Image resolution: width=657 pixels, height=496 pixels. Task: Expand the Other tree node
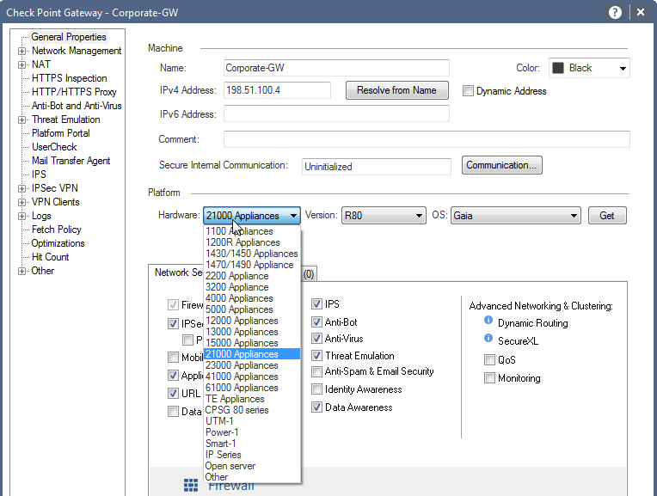pyautogui.click(x=21, y=271)
